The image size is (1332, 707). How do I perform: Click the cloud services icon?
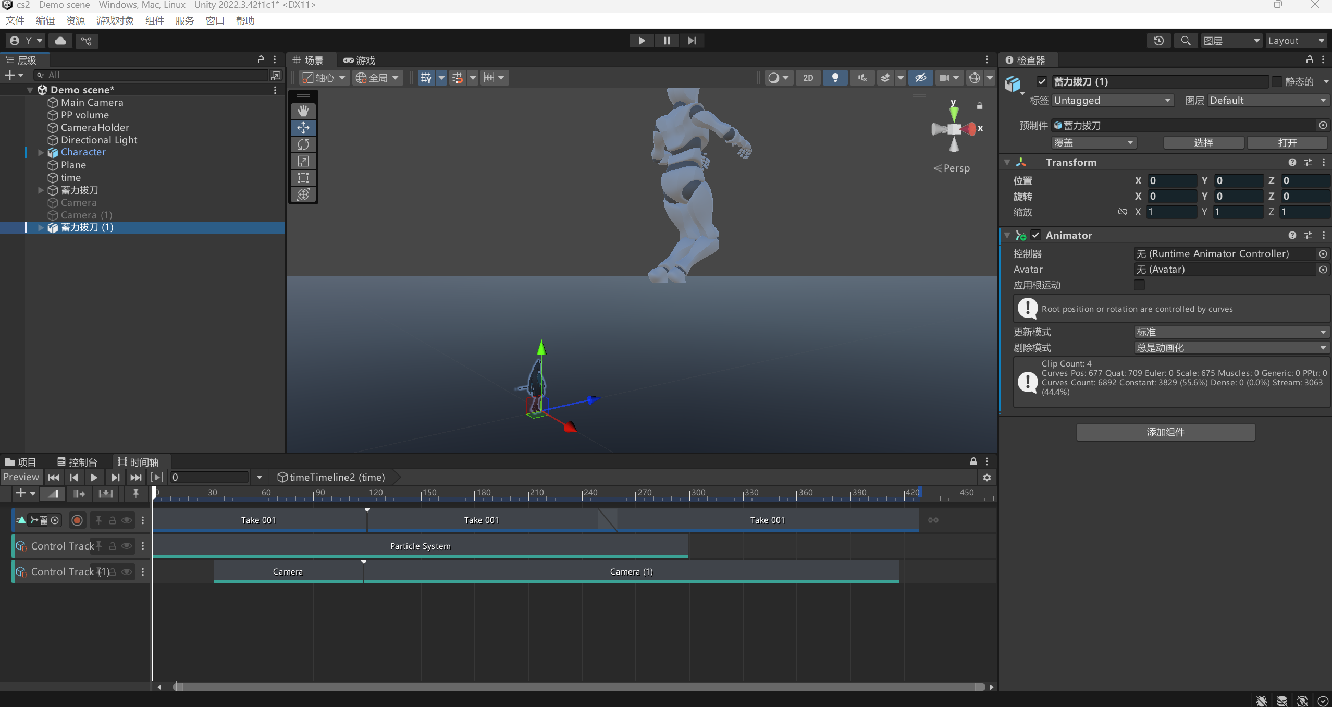(x=60, y=41)
